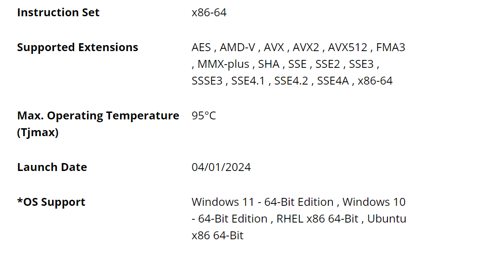
Task: Click the RHEL x86 64-Bit entry
Action: click(317, 219)
